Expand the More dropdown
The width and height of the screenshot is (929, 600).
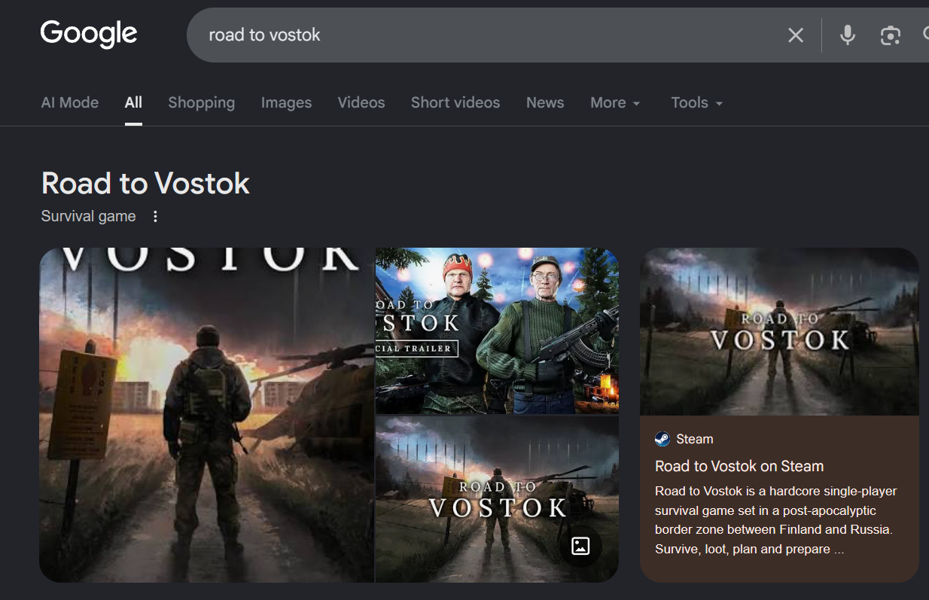click(x=616, y=103)
